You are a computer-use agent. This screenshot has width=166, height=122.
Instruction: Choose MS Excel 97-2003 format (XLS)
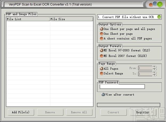(125, 50)
